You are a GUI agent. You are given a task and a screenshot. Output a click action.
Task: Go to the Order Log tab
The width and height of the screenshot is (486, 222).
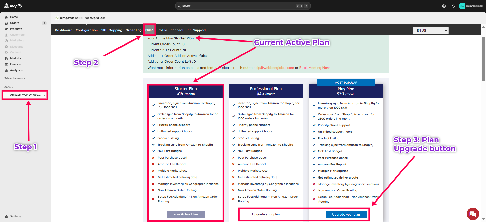click(x=133, y=30)
